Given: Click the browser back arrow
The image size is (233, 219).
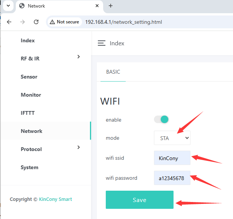Looking at the screenshot, I should click(9, 22).
